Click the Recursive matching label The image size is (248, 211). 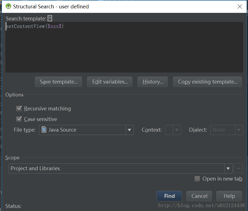tap(47, 109)
